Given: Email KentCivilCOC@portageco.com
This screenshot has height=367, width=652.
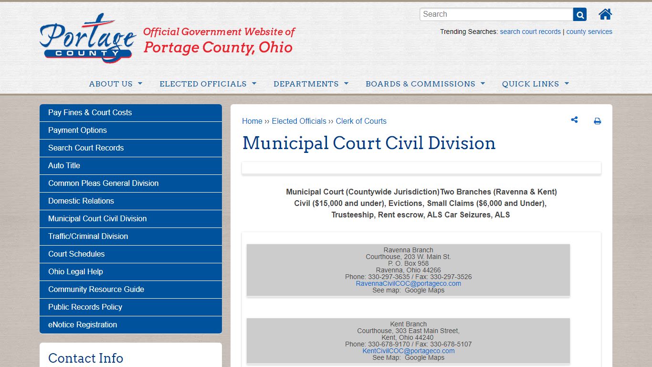Looking at the screenshot, I should coord(409,351).
